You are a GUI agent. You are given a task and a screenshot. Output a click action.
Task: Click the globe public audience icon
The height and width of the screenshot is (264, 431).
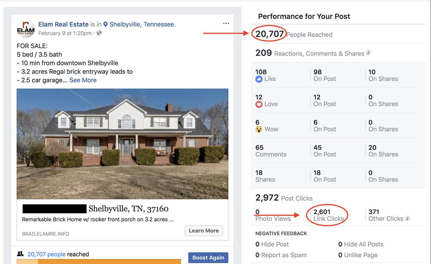99,33
